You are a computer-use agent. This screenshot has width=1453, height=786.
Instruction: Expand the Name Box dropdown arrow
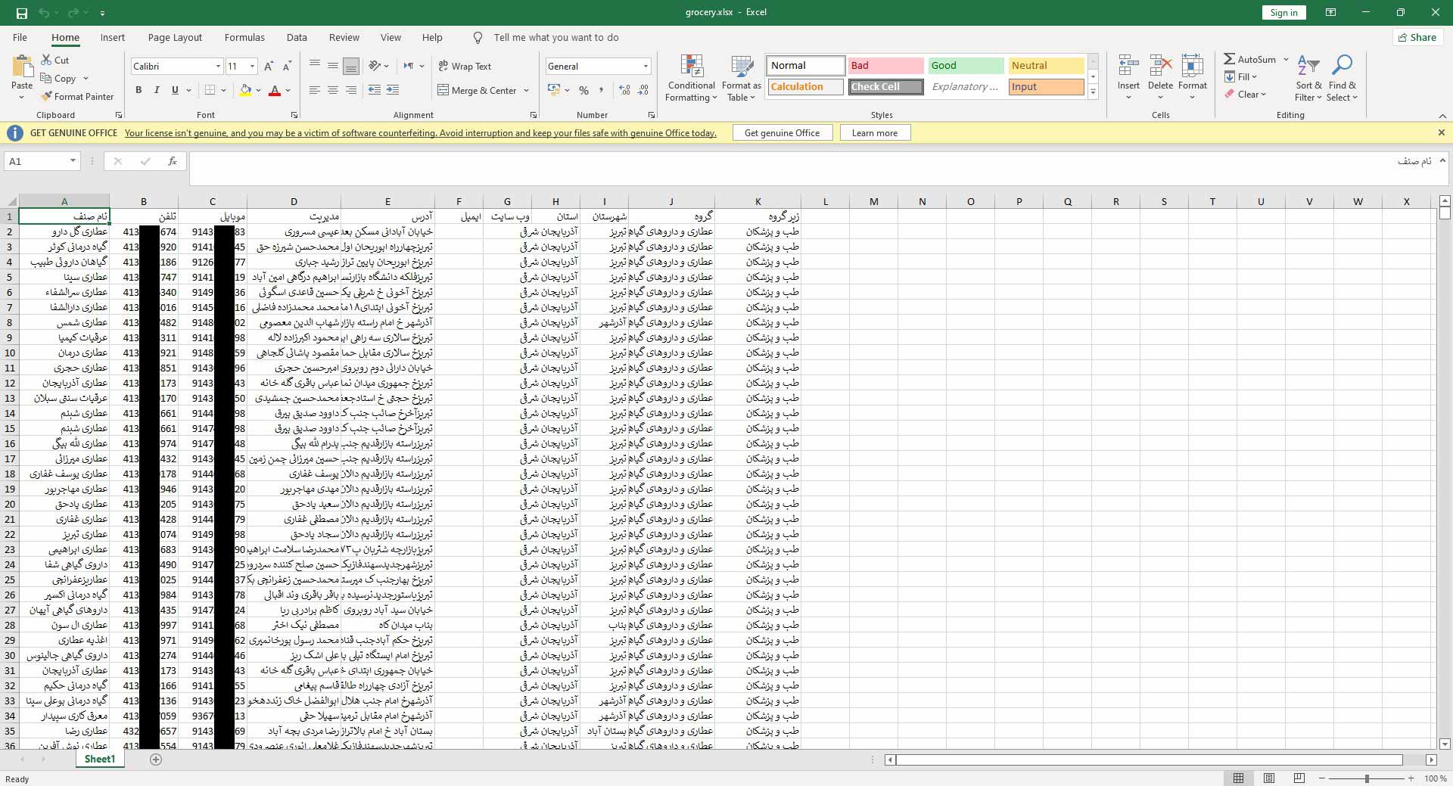73,161
